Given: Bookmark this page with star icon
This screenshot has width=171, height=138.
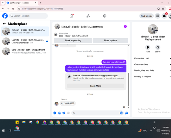Looking at the screenshot, I should (x=163, y=9).
